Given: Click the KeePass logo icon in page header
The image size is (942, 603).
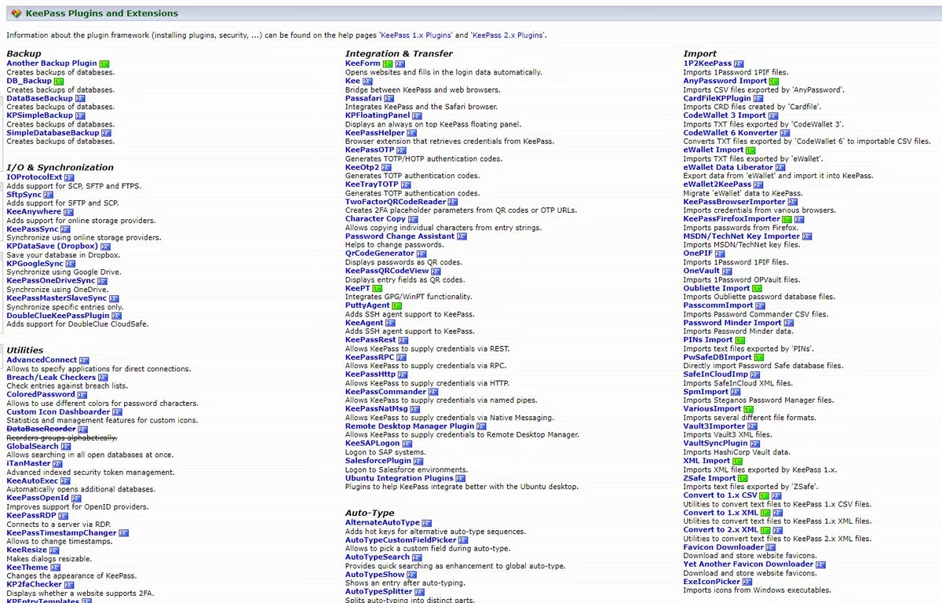Looking at the screenshot, I should click(16, 13).
